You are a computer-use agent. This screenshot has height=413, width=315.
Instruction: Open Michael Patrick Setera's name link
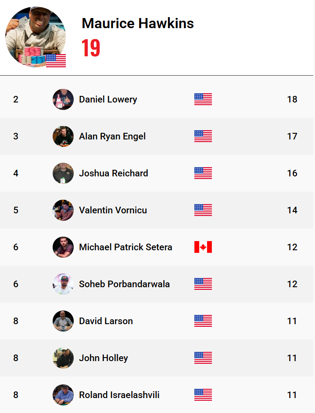click(125, 247)
